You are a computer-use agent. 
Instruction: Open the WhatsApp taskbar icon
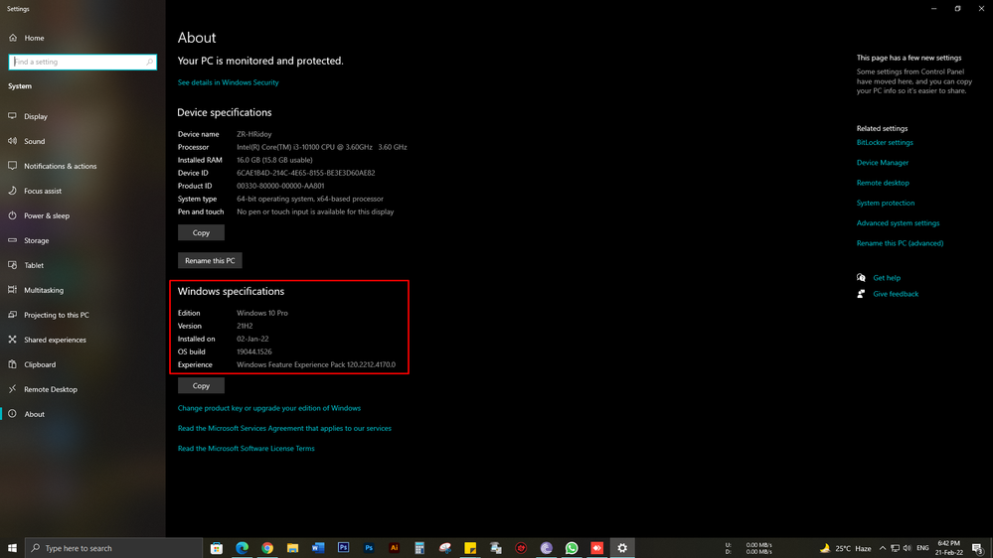572,548
